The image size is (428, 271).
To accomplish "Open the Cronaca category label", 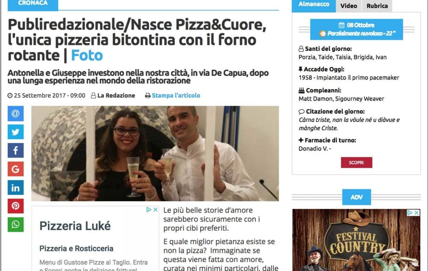I will [33, 5].
